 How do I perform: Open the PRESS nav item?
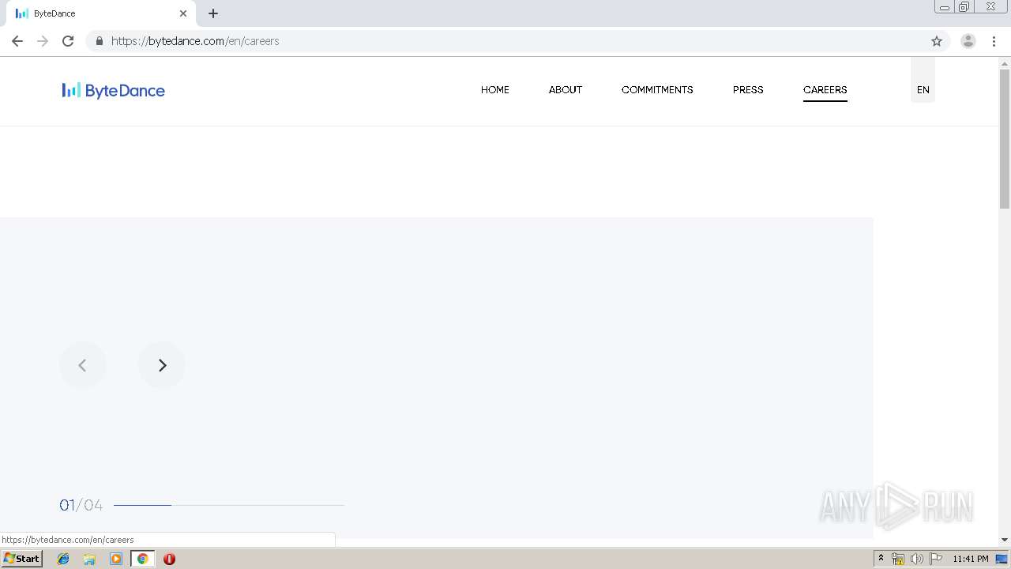748,90
